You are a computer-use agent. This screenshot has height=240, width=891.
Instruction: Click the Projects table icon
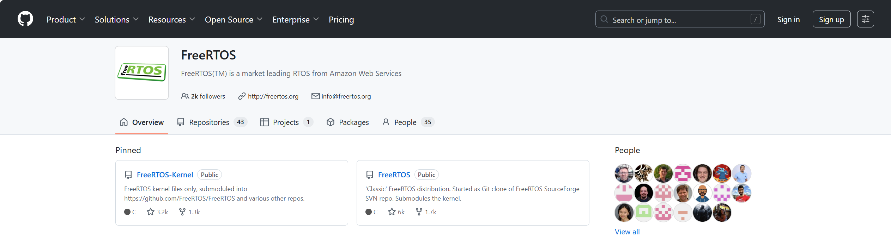point(265,122)
